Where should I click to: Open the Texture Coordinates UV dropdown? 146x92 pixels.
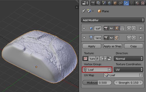point(128,69)
